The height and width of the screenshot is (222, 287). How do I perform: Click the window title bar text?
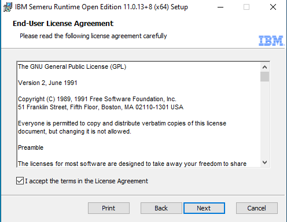[x=101, y=7]
